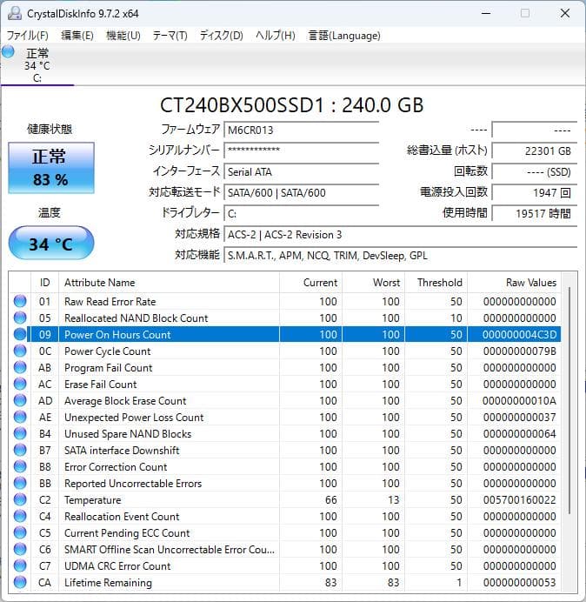This screenshot has width=586, height=602.
Task: Click raw value 000000000037 of Unexpected Power Loss
Action: pyautogui.click(x=520, y=417)
